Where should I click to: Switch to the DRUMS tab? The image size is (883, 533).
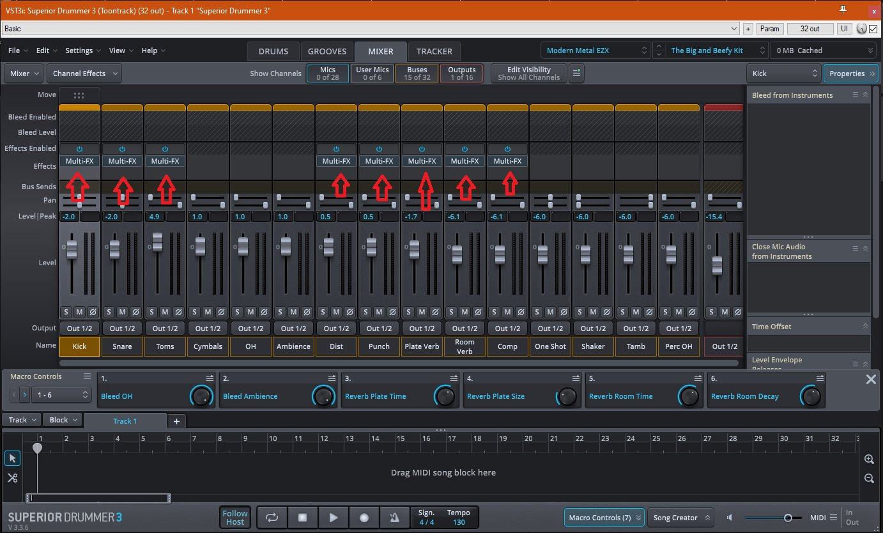(x=273, y=51)
